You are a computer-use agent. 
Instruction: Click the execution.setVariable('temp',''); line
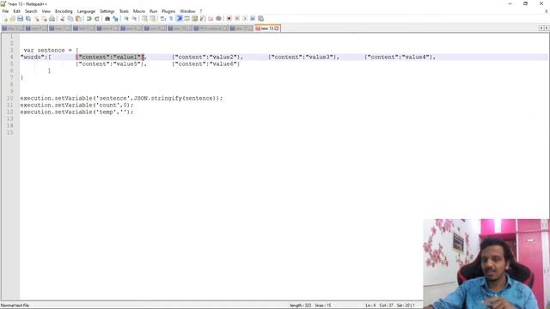(x=76, y=112)
